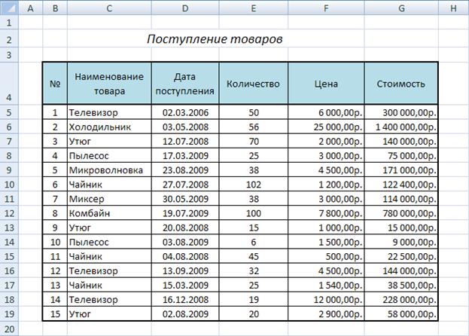Click date cell '19.07.2009'
Viewport: 469px width, 336px height.
click(185, 213)
